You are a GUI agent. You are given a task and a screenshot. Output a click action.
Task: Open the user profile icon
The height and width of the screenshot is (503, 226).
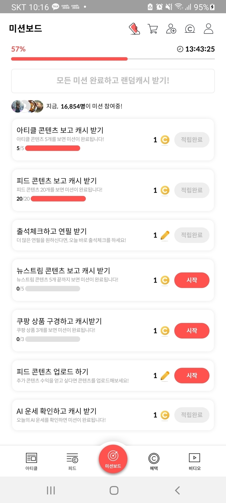208,29
